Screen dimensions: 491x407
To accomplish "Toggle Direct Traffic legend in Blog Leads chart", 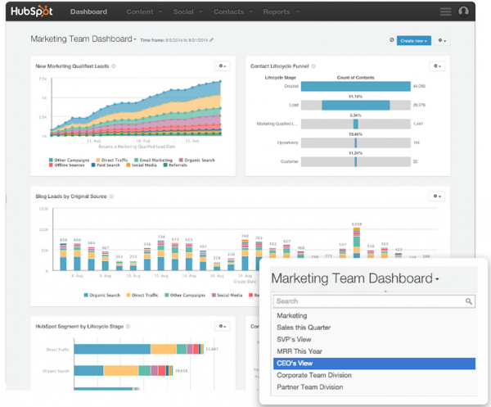I will 142,295.
